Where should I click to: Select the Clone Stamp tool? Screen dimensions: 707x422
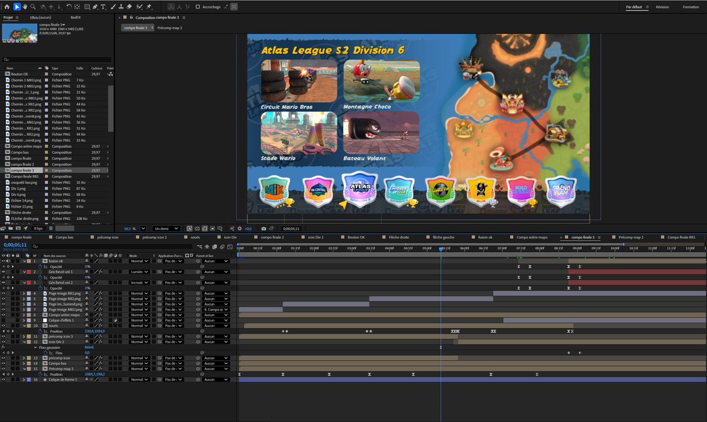point(121,6)
